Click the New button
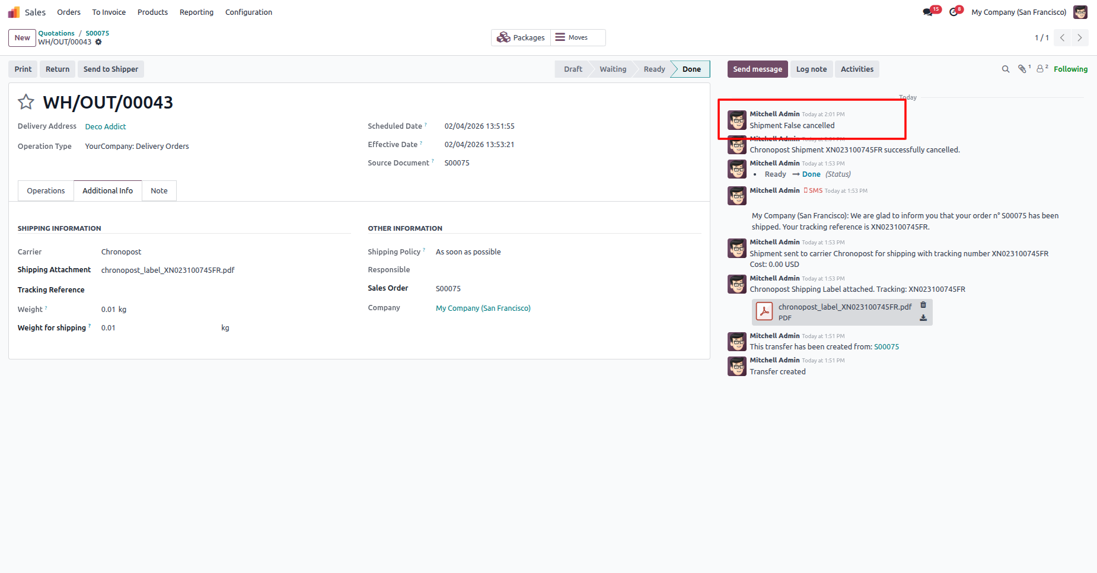Screen dimensions: 1097x573 [22, 38]
